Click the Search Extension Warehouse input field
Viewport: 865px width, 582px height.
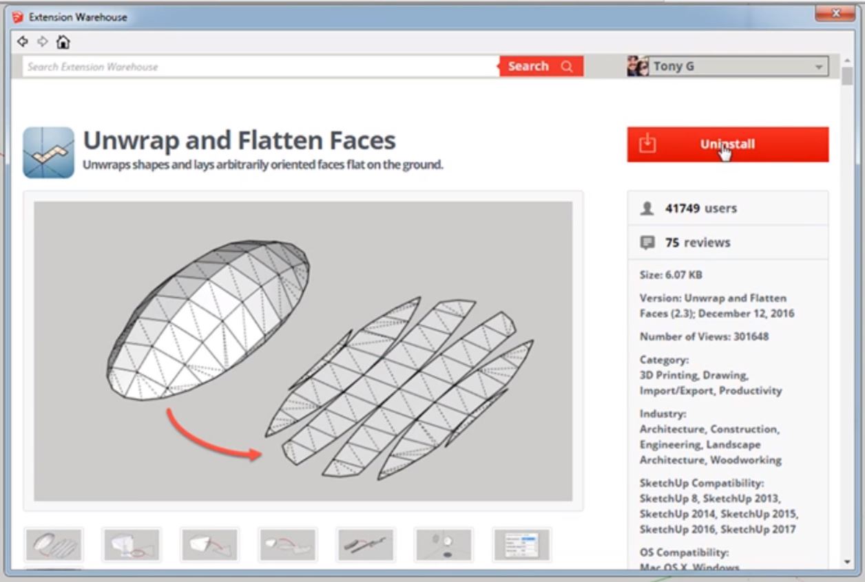click(260, 67)
